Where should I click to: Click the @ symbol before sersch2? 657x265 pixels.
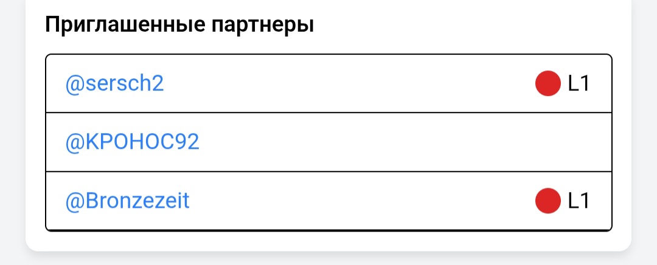(74, 84)
